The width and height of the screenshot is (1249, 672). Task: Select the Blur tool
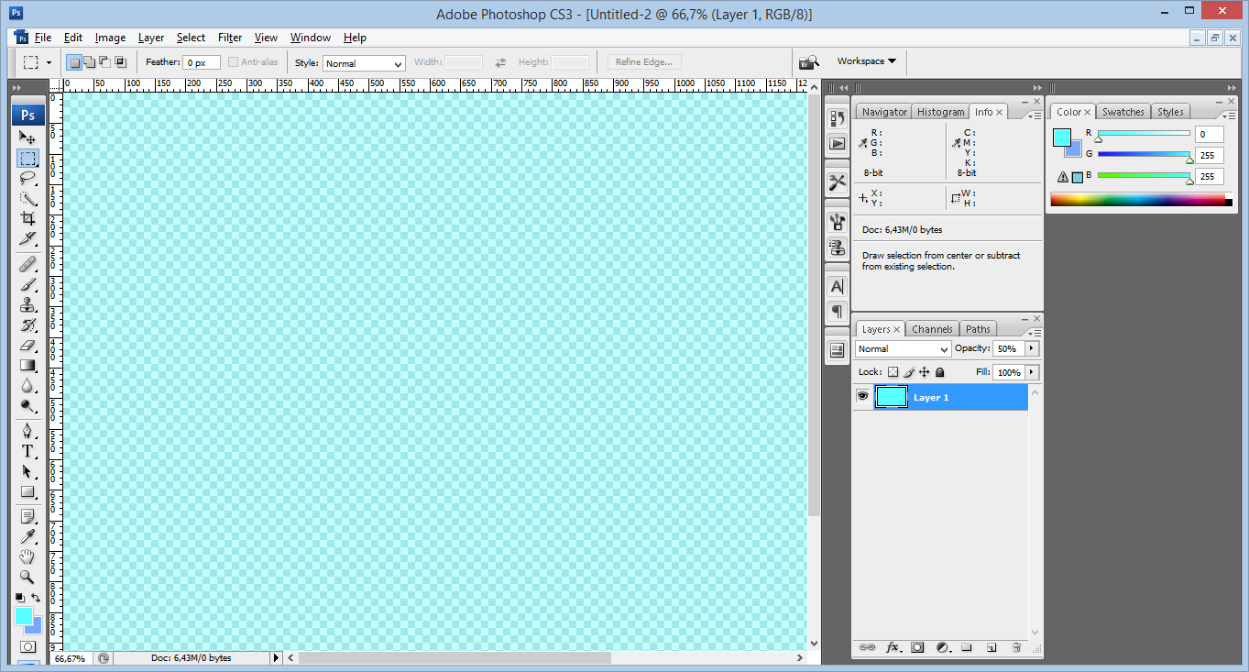(x=27, y=386)
